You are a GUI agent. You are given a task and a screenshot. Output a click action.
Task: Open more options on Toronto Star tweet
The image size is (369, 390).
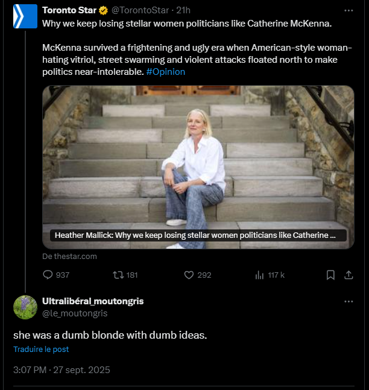pos(348,11)
